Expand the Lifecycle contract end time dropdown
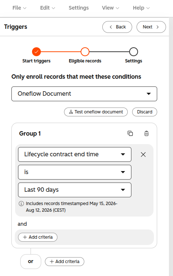The width and height of the screenshot is (173, 276). tap(75, 154)
